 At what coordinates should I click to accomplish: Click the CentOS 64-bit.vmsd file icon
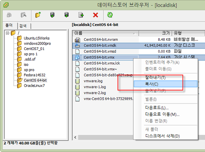[x=78, y=52]
